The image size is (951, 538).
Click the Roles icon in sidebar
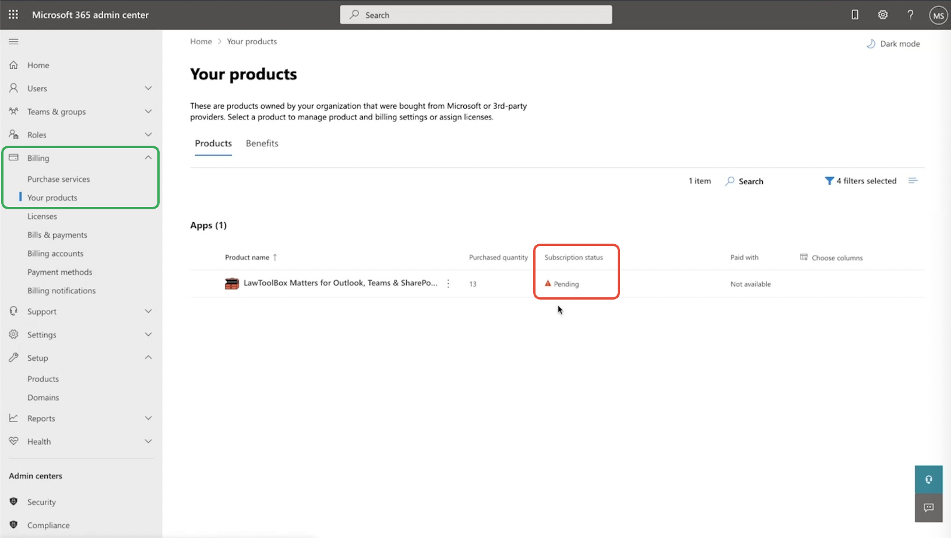click(13, 134)
